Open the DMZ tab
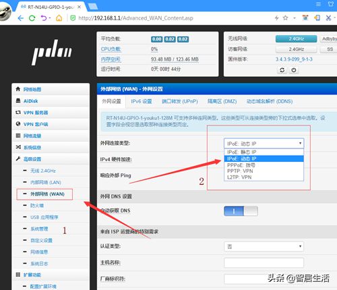The width and height of the screenshot is (337, 290). (222, 101)
